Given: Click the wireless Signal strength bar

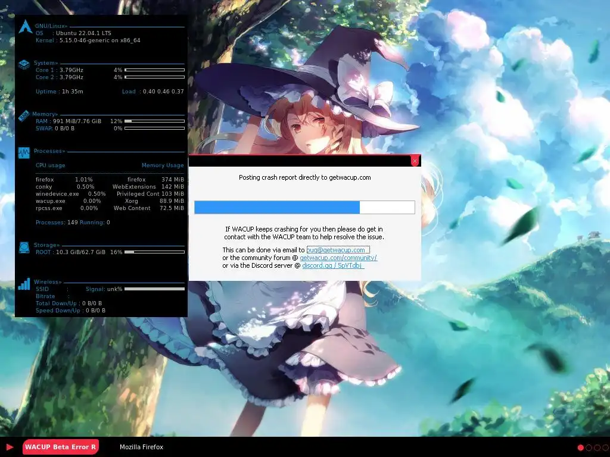Looking at the screenshot, I should pyautogui.click(x=154, y=289).
